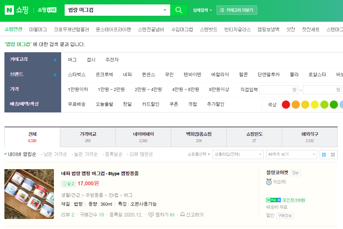Image resolution: width=343 pixels, height=229 pixels.
Task: Sort by 등록일순
Action: pos(114,154)
